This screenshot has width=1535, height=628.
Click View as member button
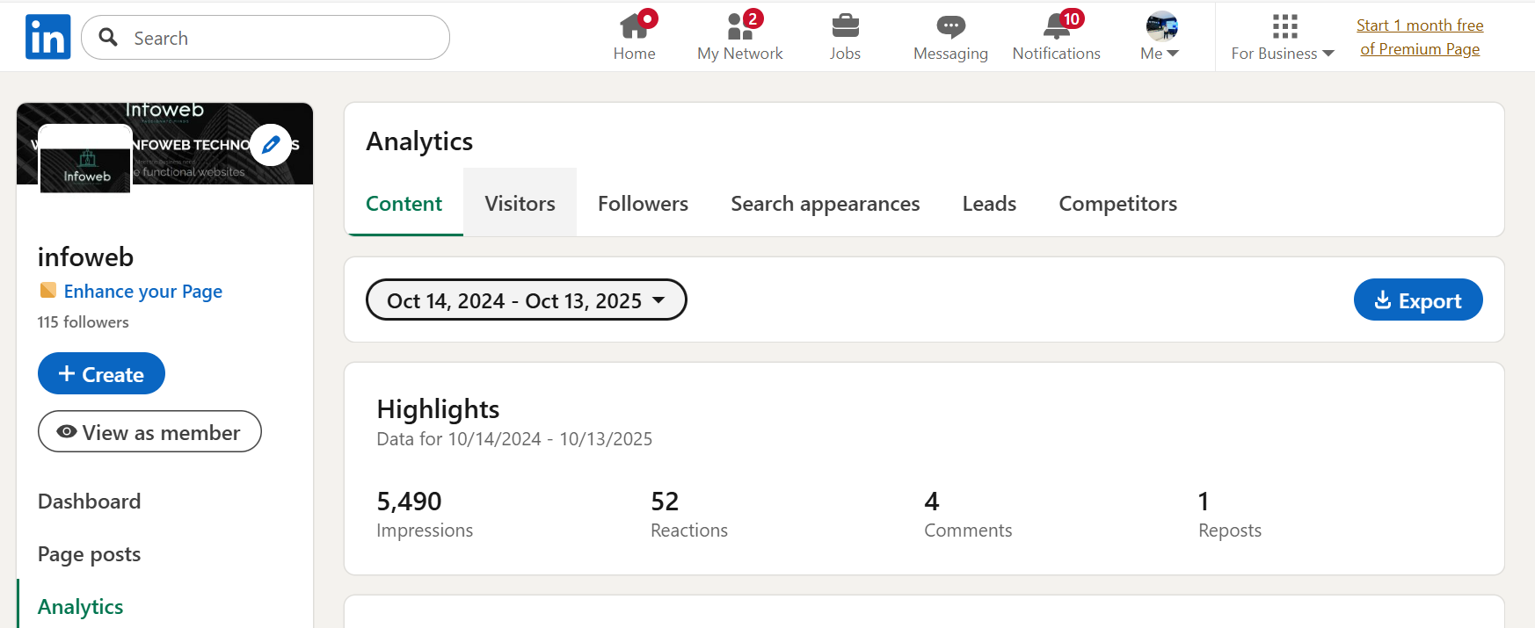tap(149, 432)
